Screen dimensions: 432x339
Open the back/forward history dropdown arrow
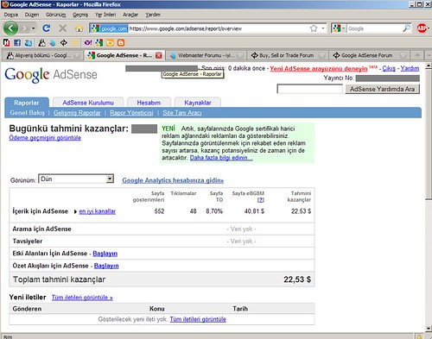pos(34,28)
